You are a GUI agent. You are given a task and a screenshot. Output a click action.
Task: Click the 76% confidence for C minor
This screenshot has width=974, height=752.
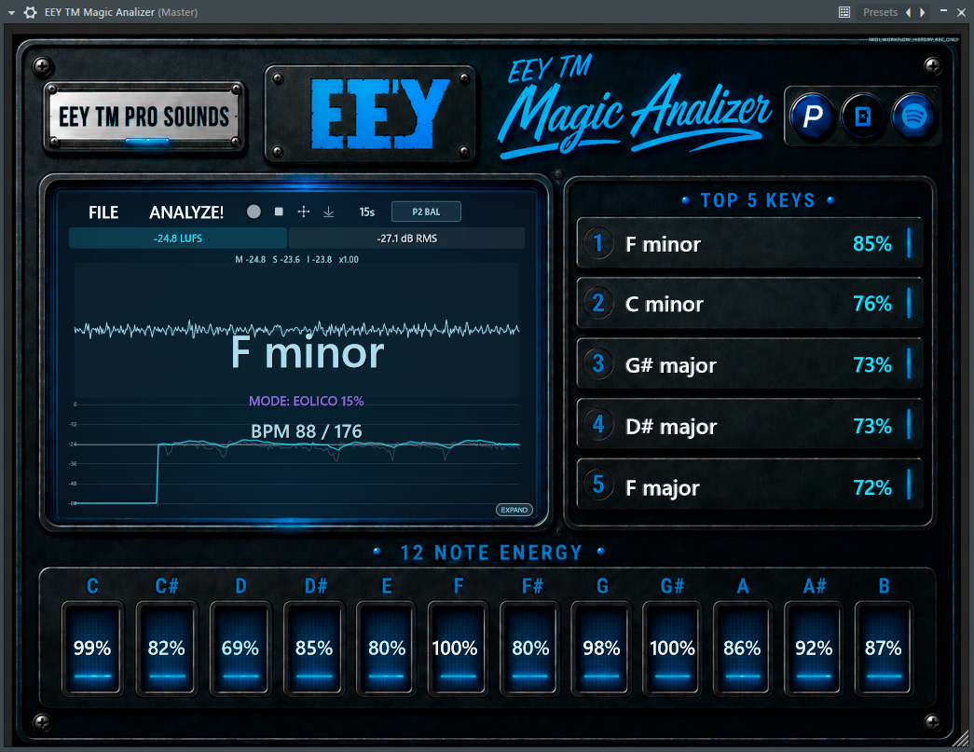(x=872, y=304)
